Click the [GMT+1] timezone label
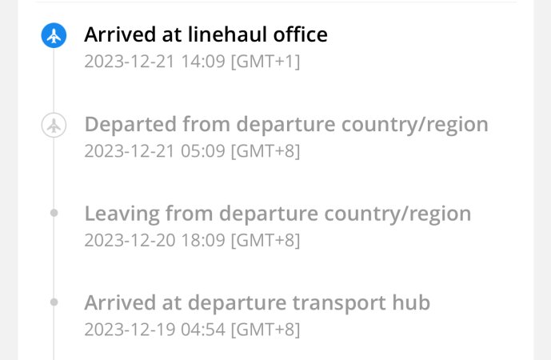The image size is (551, 360). [x=266, y=62]
